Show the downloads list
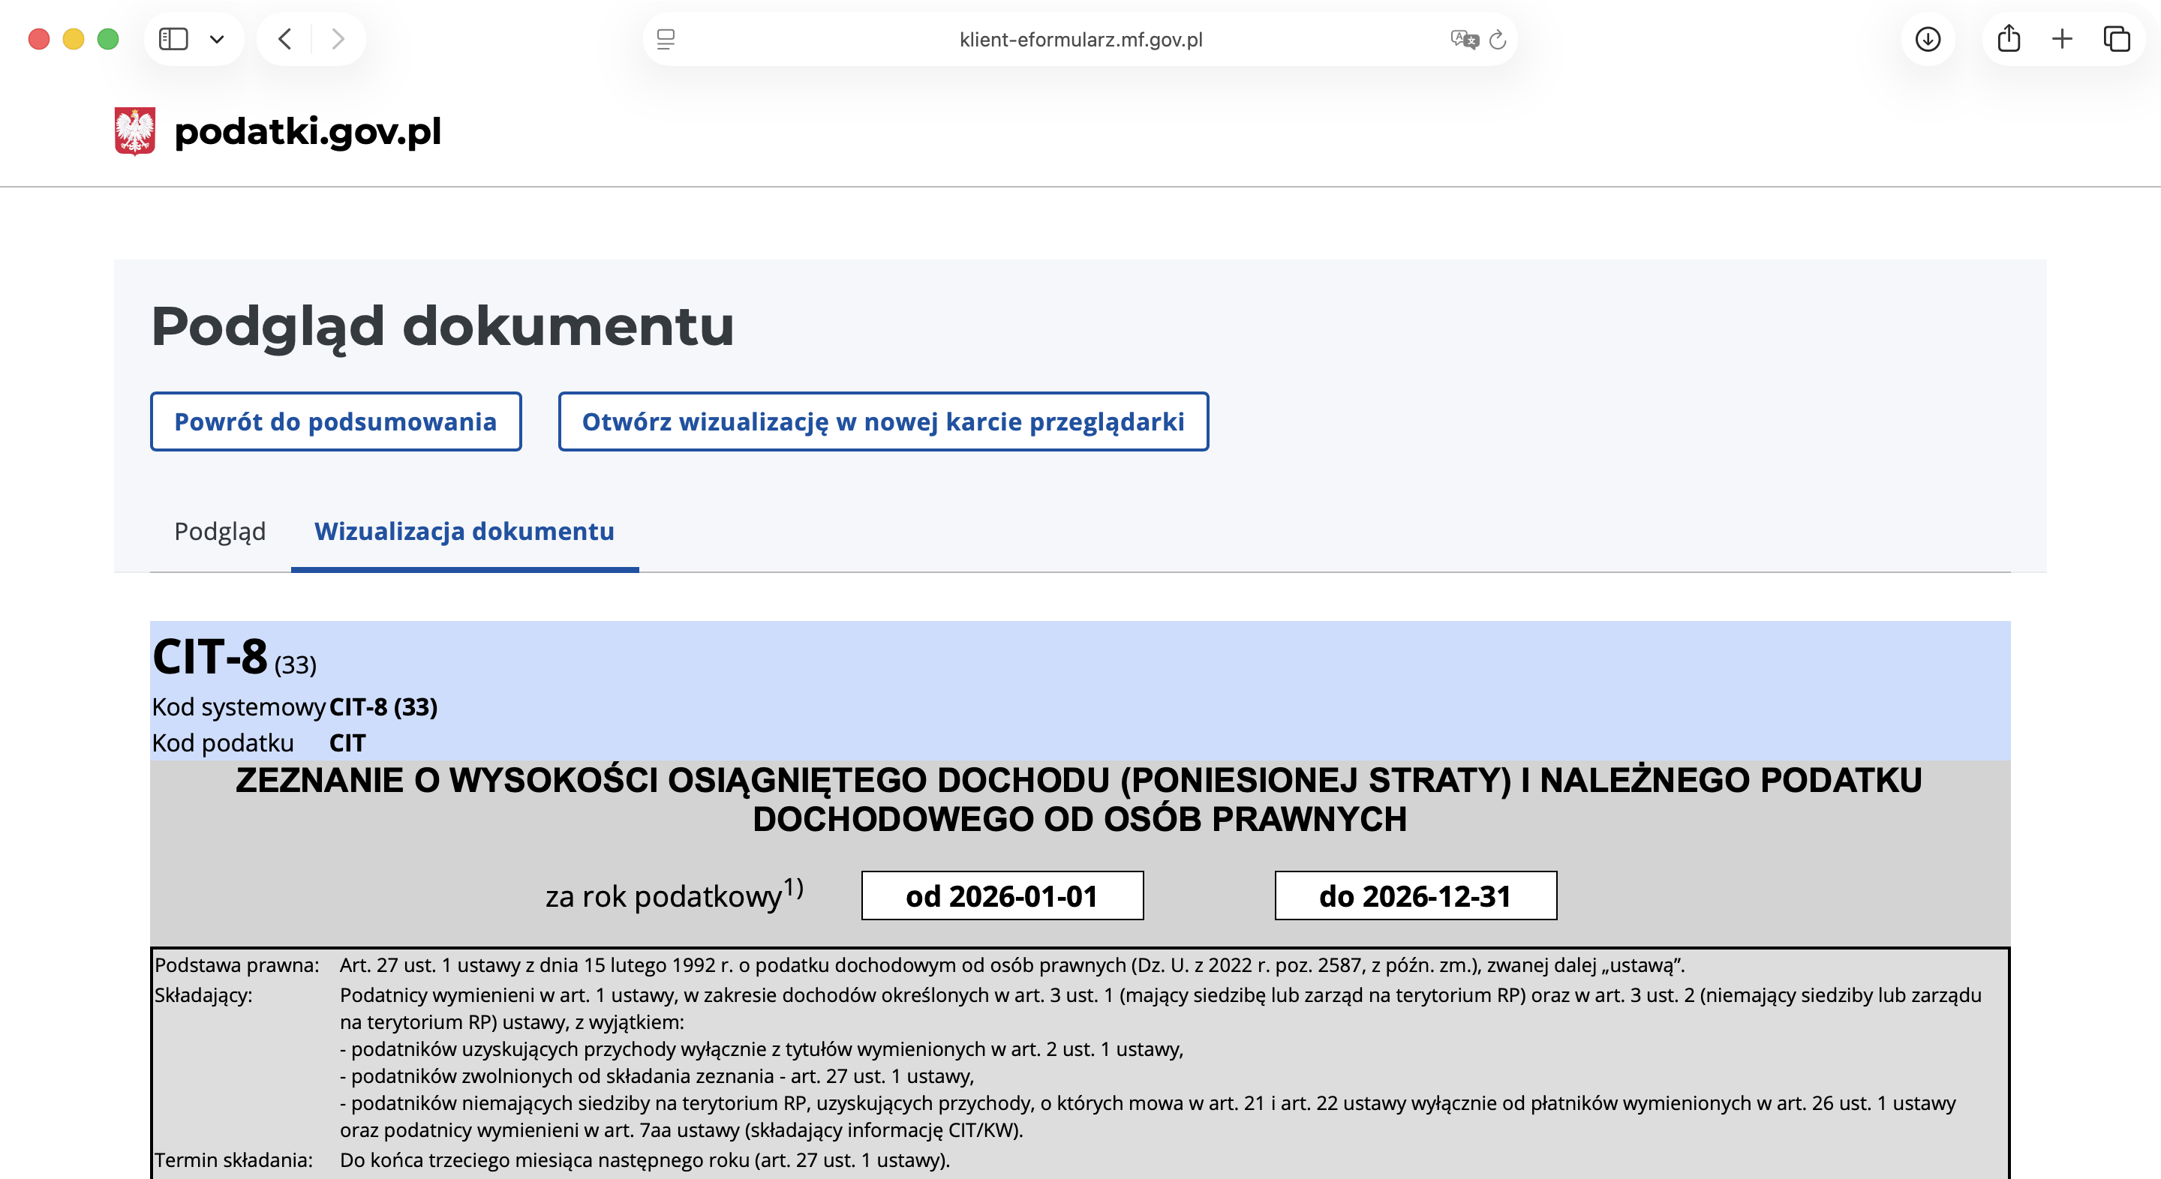 pos(1928,38)
